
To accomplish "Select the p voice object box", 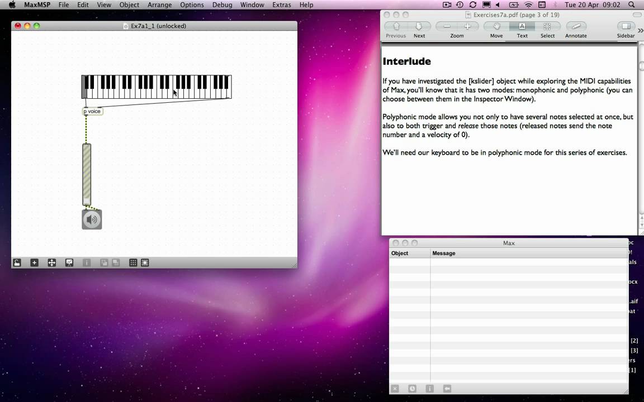I will (x=92, y=111).
